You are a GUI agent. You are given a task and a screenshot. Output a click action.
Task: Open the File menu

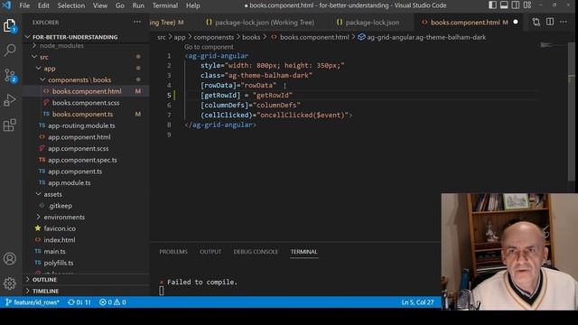(x=24, y=5)
